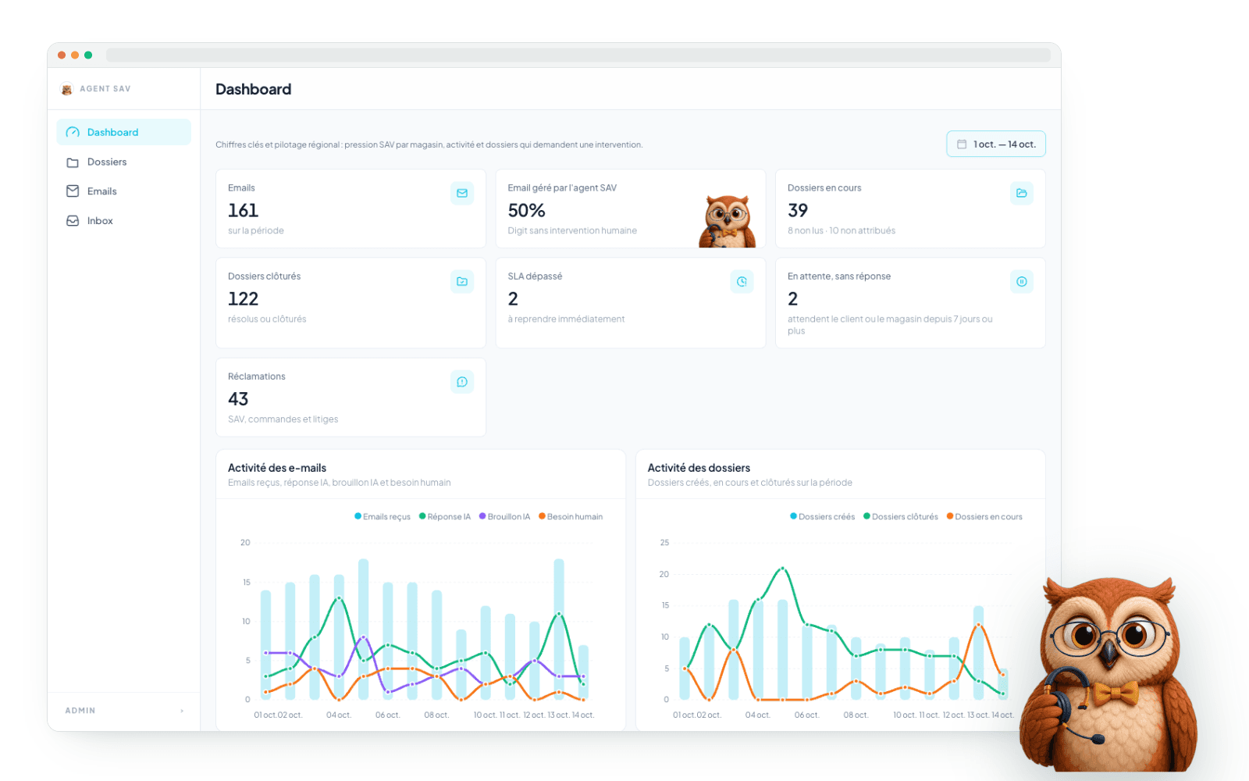
Task: Expand the ADMIN user menu
Action: pyautogui.click(x=123, y=711)
